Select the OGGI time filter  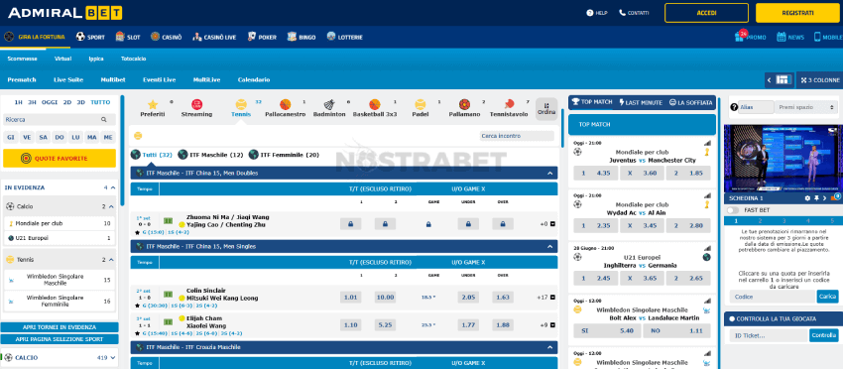[50, 102]
